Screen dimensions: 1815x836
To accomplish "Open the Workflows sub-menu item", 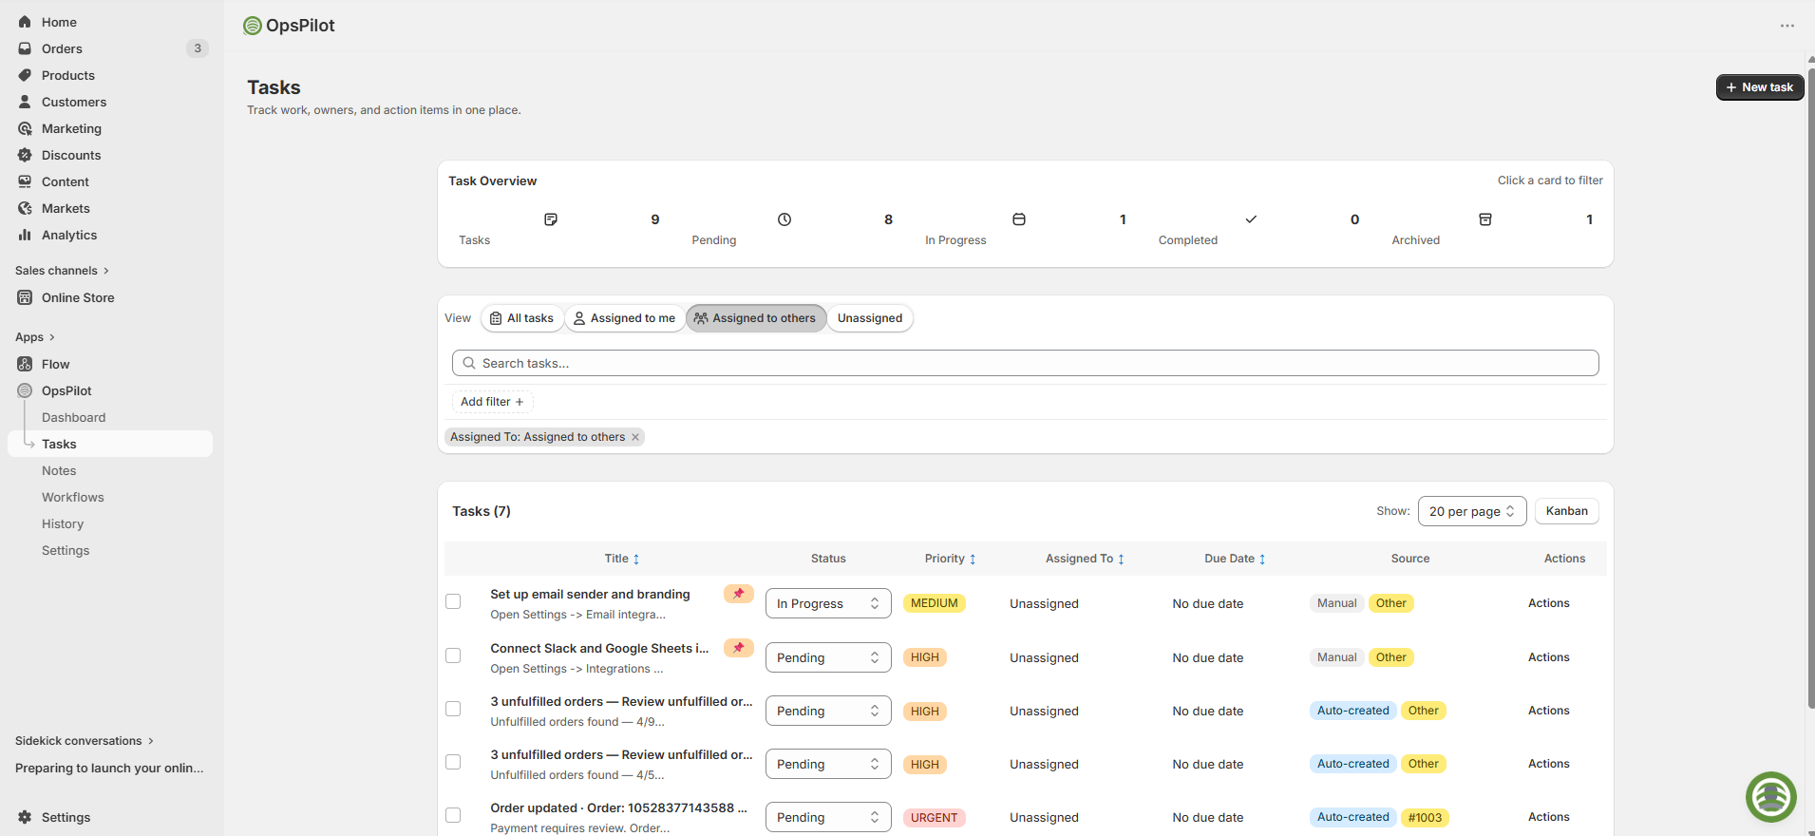I will click(73, 497).
